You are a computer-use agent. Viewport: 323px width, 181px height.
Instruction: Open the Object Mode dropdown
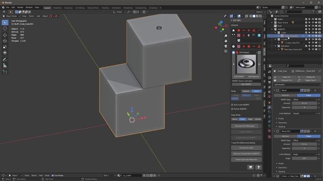tap(11, 16)
